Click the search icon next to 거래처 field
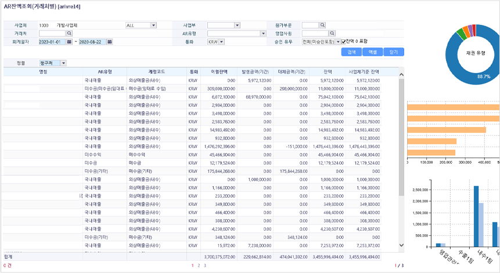The width and height of the screenshot is (500, 273). [x=69, y=34]
